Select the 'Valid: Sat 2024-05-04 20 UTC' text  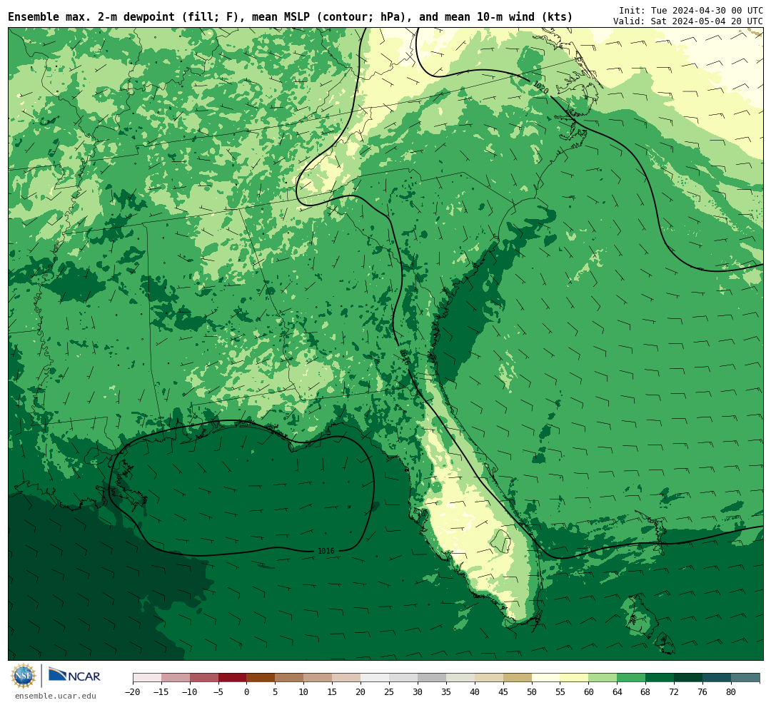(688, 21)
